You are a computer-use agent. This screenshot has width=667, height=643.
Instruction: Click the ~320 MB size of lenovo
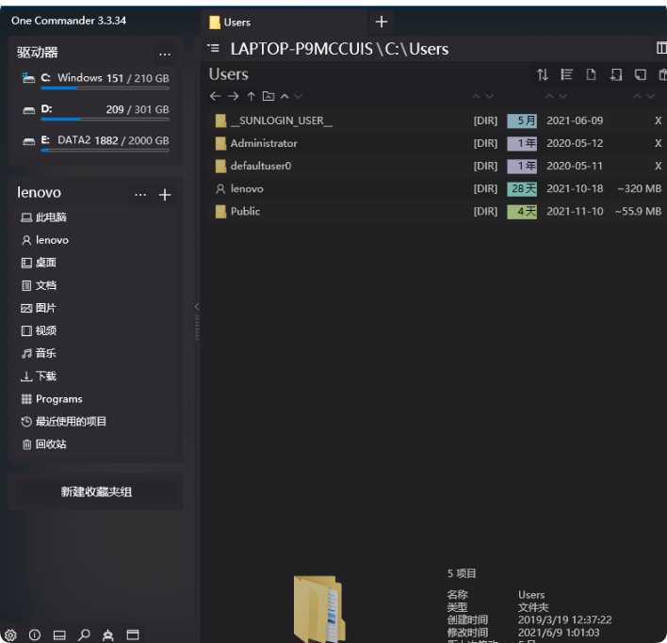tap(639, 188)
